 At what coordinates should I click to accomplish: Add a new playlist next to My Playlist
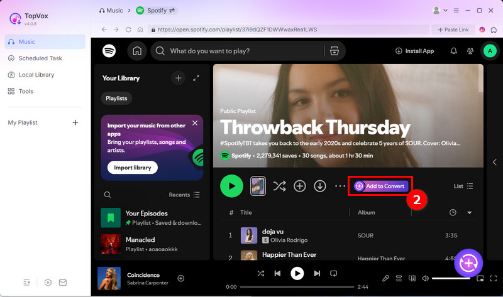point(75,122)
